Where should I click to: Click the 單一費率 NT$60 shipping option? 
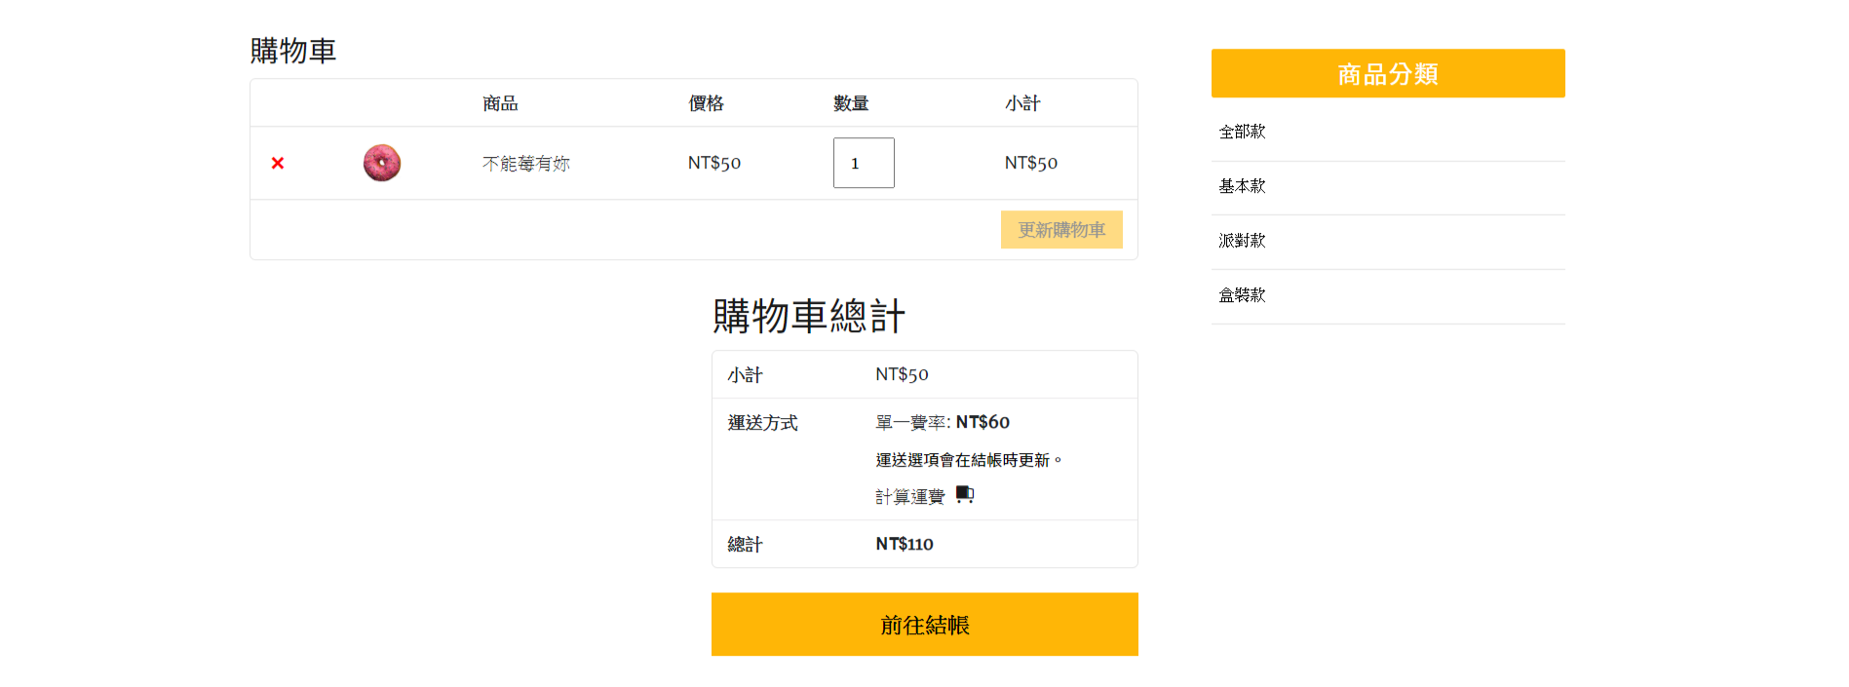942,422
